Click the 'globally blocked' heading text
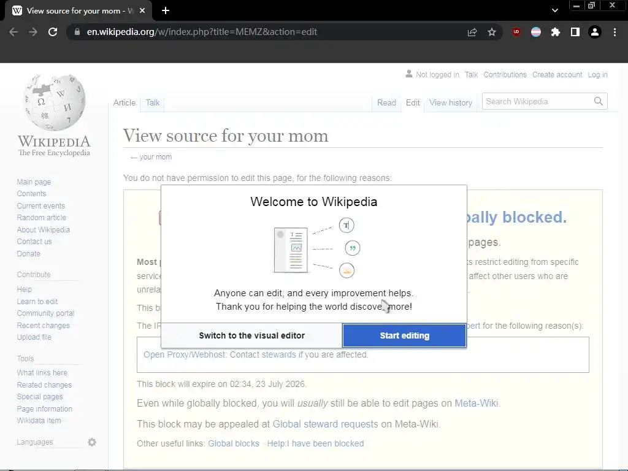Image resolution: width=628 pixels, height=471 pixels. click(x=516, y=217)
